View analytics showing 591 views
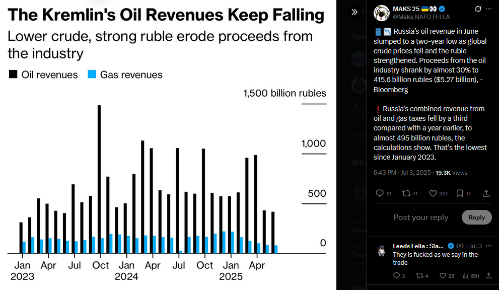 click(x=471, y=276)
